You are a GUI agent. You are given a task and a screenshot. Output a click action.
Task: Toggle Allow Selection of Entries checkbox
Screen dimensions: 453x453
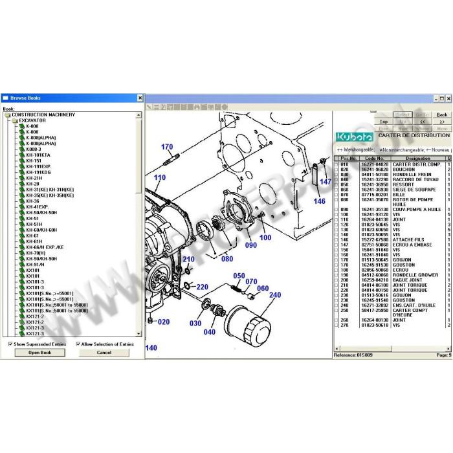(x=78, y=344)
